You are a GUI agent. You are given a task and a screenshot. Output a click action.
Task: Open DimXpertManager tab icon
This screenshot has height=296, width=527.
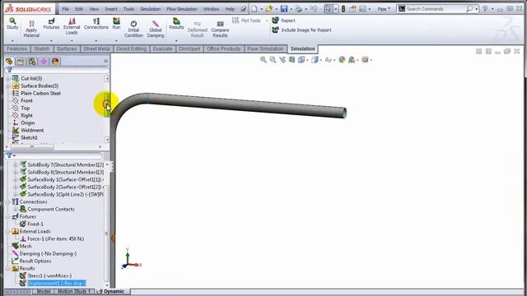click(x=44, y=62)
